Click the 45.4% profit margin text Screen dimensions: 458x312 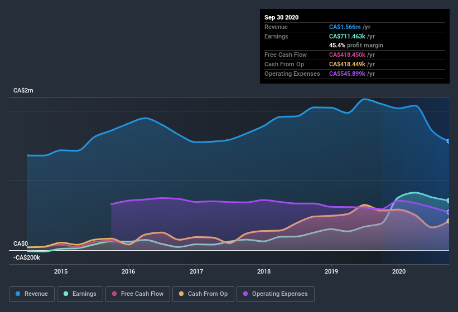click(356, 45)
